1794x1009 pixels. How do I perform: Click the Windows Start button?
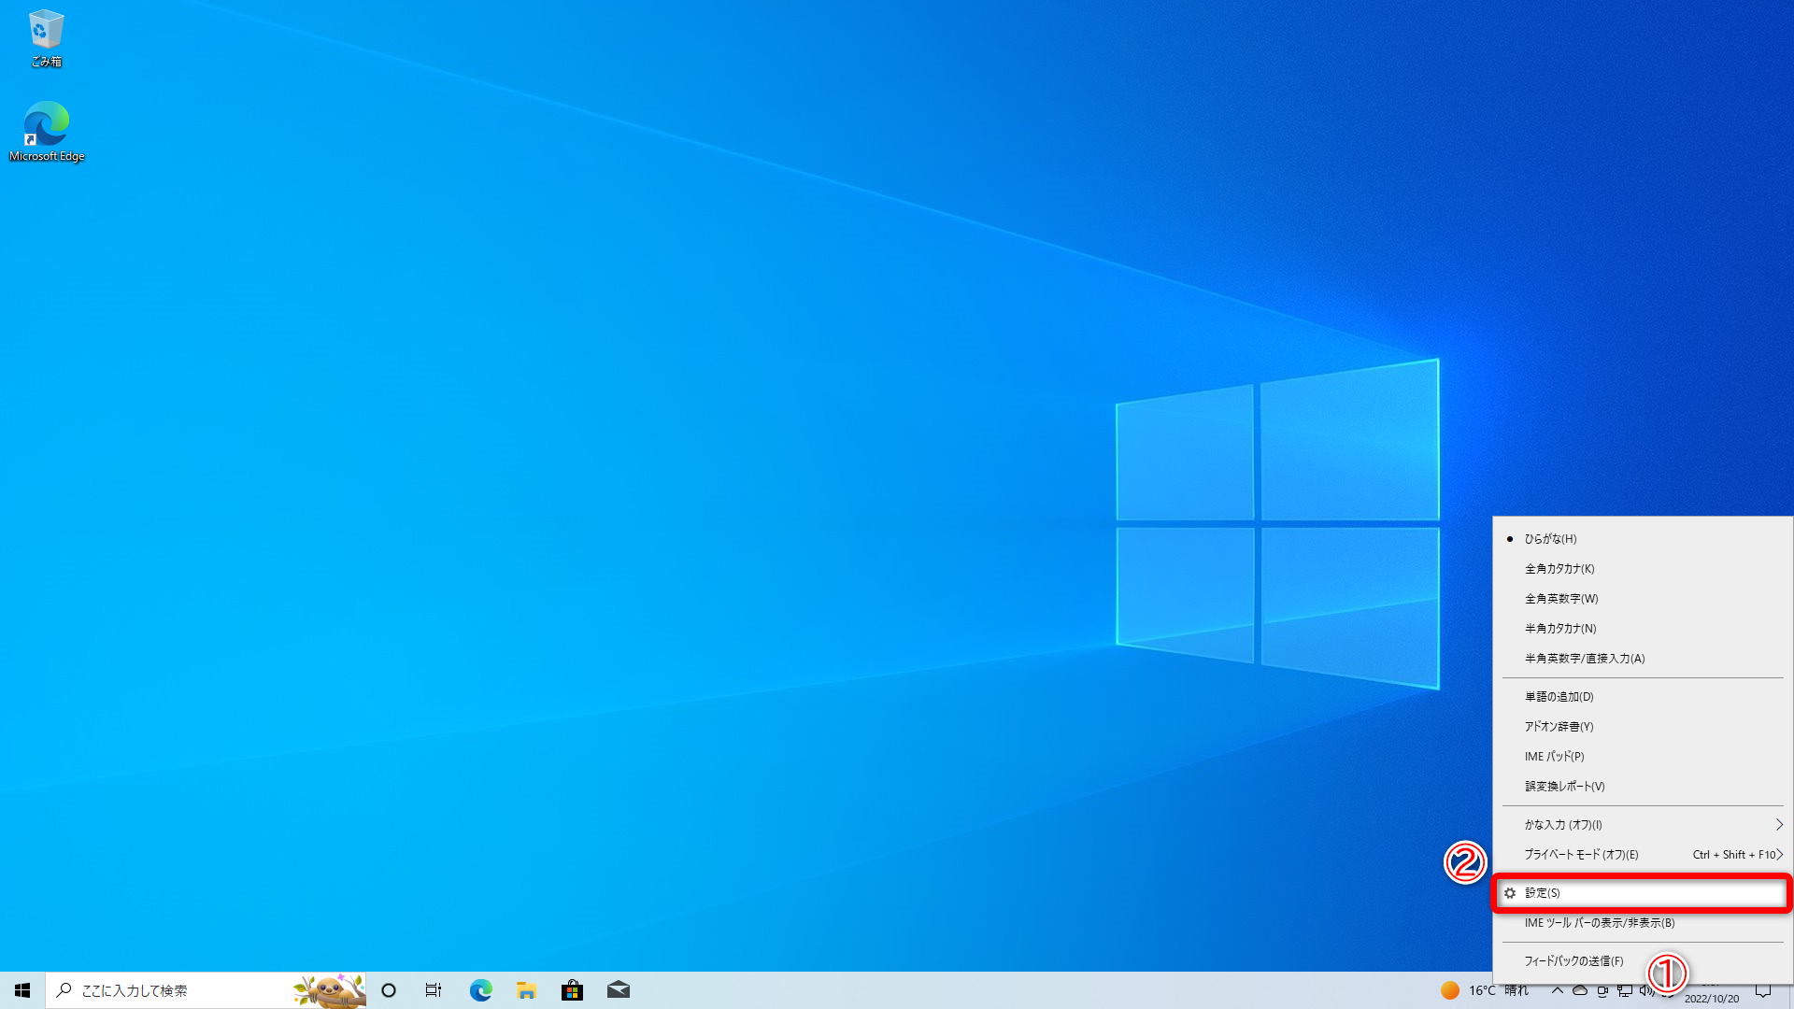22,990
